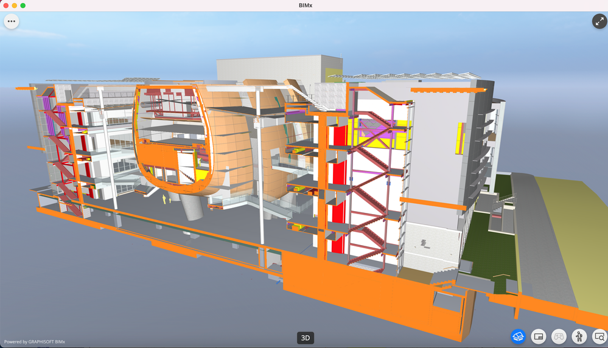Toggle the blue 3D cutaway model icon

(x=518, y=336)
